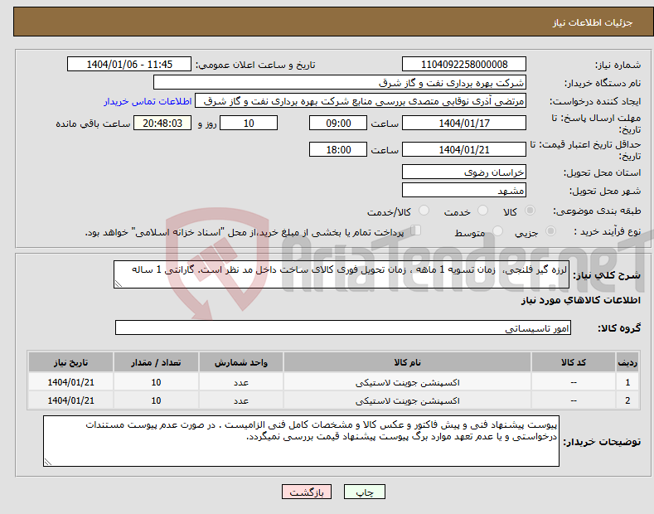The image size is (654, 514).
Task: Click item name in table row 1
Action: tap(407, 382)
